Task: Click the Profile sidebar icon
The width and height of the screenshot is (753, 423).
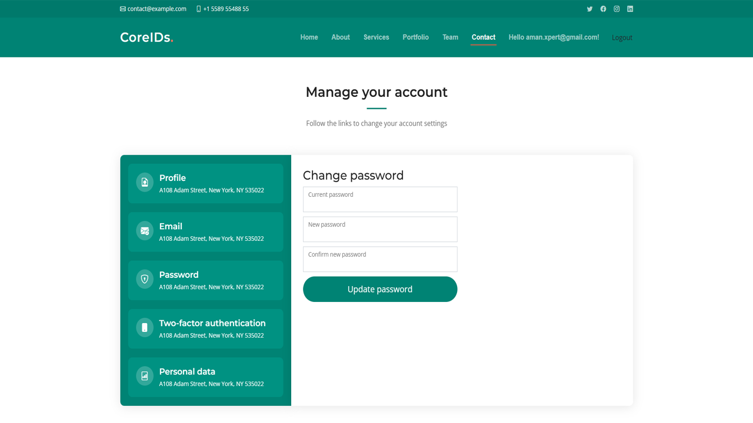Action: click(x=145, y=182)
